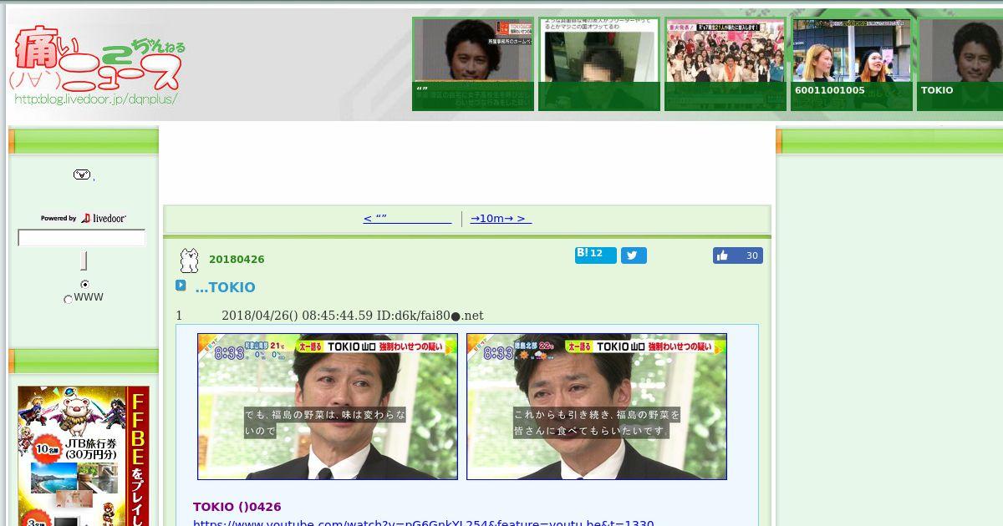Open the group photo header thumbnail
This screenshot has width=1003, height=526.
tap(726, 64)
